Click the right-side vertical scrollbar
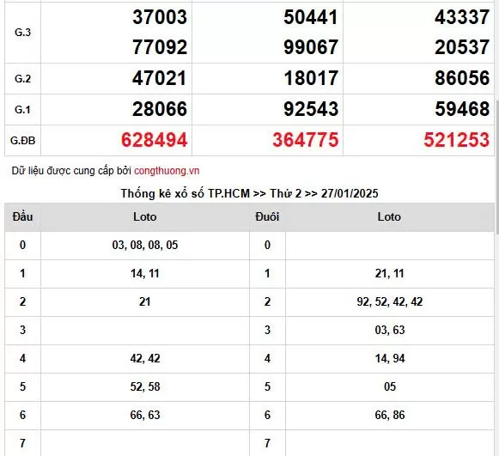This screenshot has width=499, height=456. click(x=497, y=166)
